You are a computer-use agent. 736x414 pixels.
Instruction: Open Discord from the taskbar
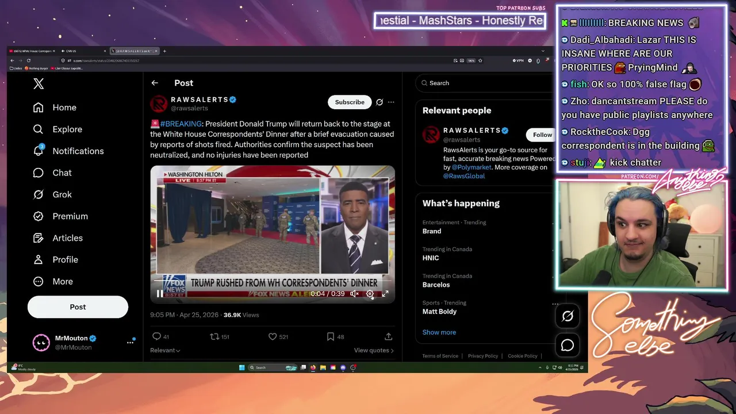(x=343, y=367)
